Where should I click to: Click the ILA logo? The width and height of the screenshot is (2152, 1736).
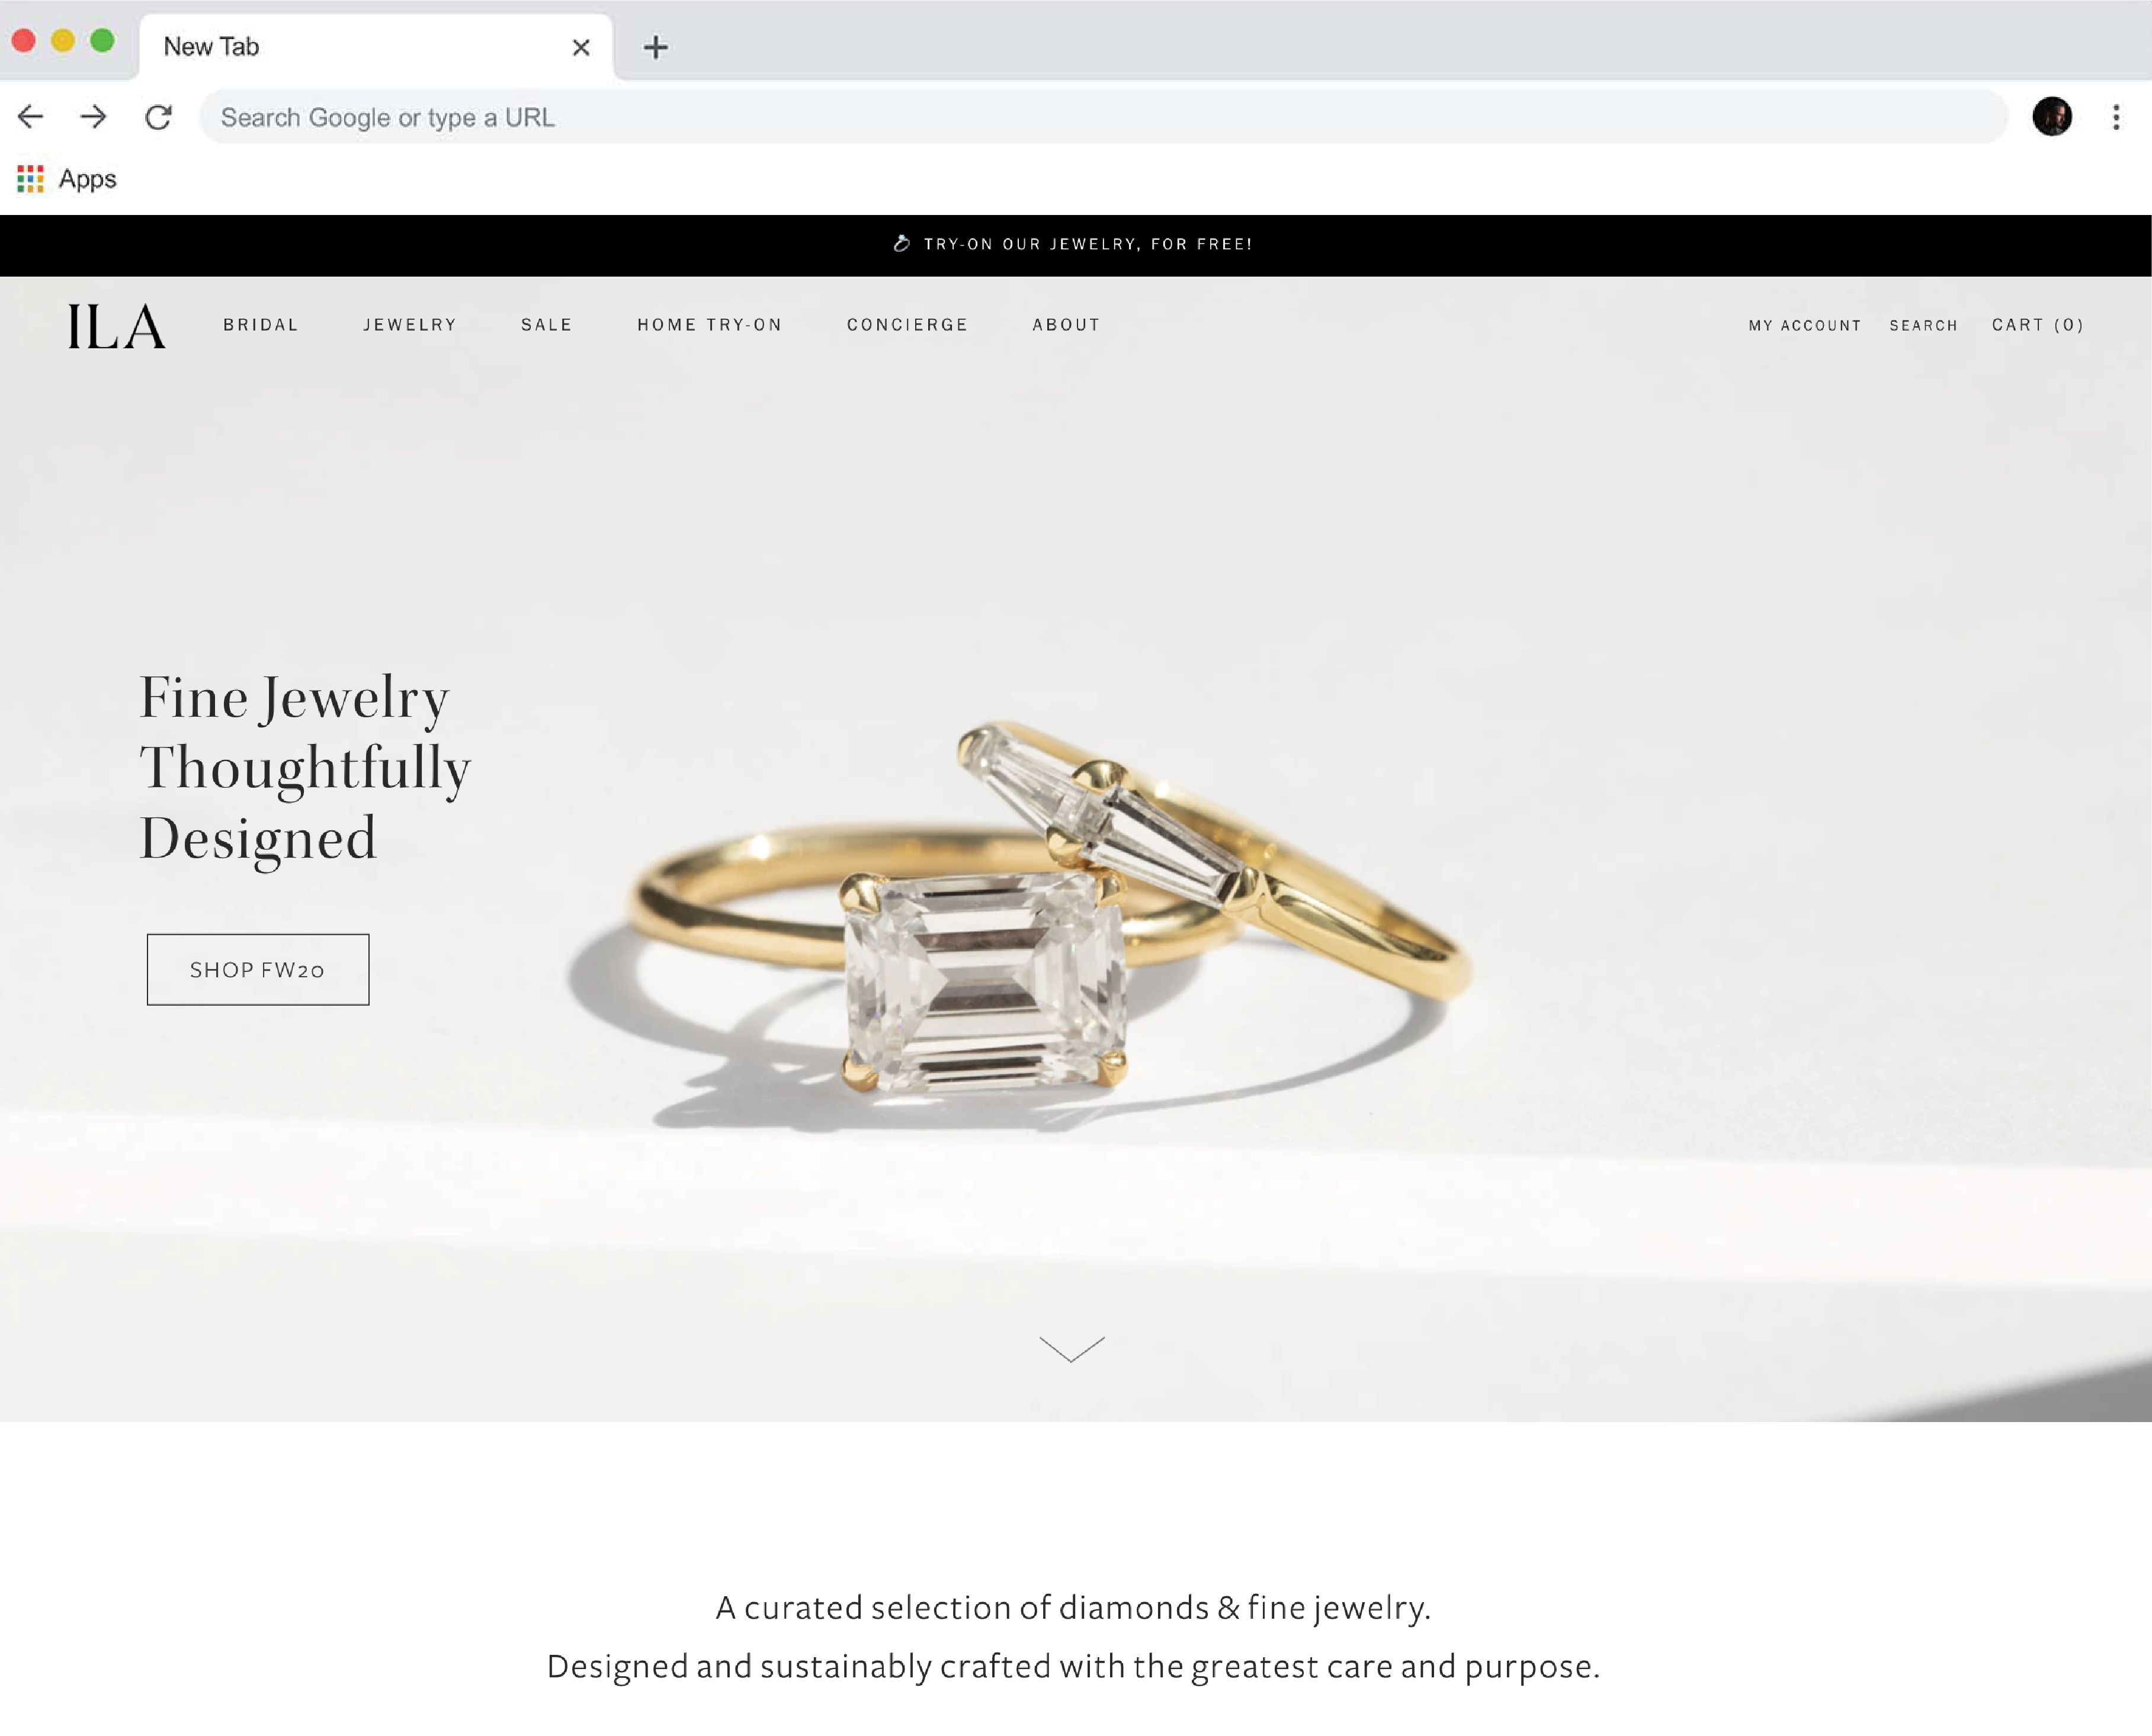pyautogui.click(x=117, y=326)
